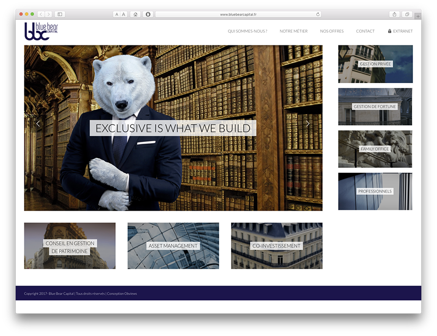Go to the browser home page icon

click(x=135, y=14)
